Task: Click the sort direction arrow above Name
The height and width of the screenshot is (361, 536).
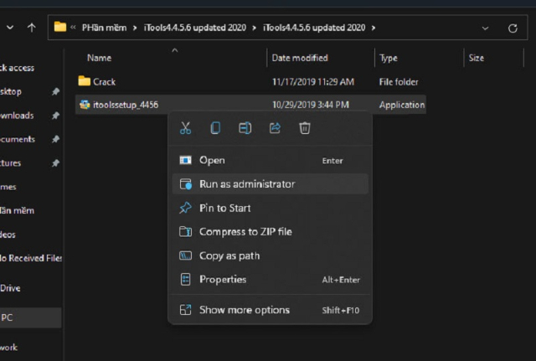Action: point(175,50)
